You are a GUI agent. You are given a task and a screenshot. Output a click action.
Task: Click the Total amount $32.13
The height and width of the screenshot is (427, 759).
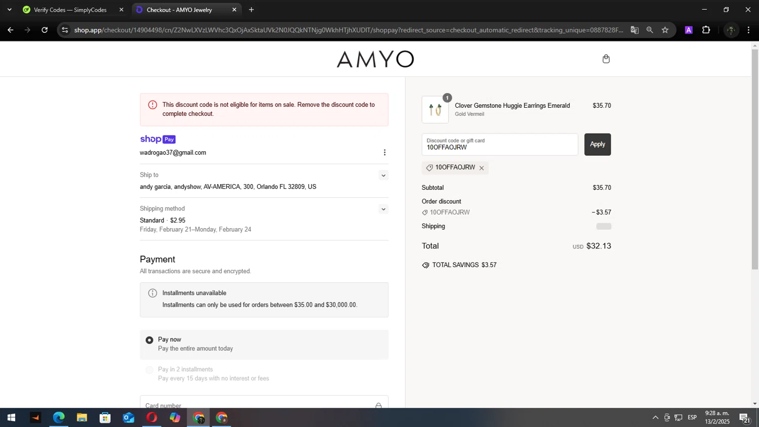(x=599, y=246)
